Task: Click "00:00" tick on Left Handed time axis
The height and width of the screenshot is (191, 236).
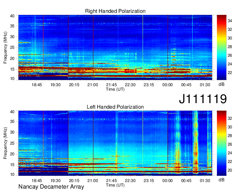Action: coord(168,181)
